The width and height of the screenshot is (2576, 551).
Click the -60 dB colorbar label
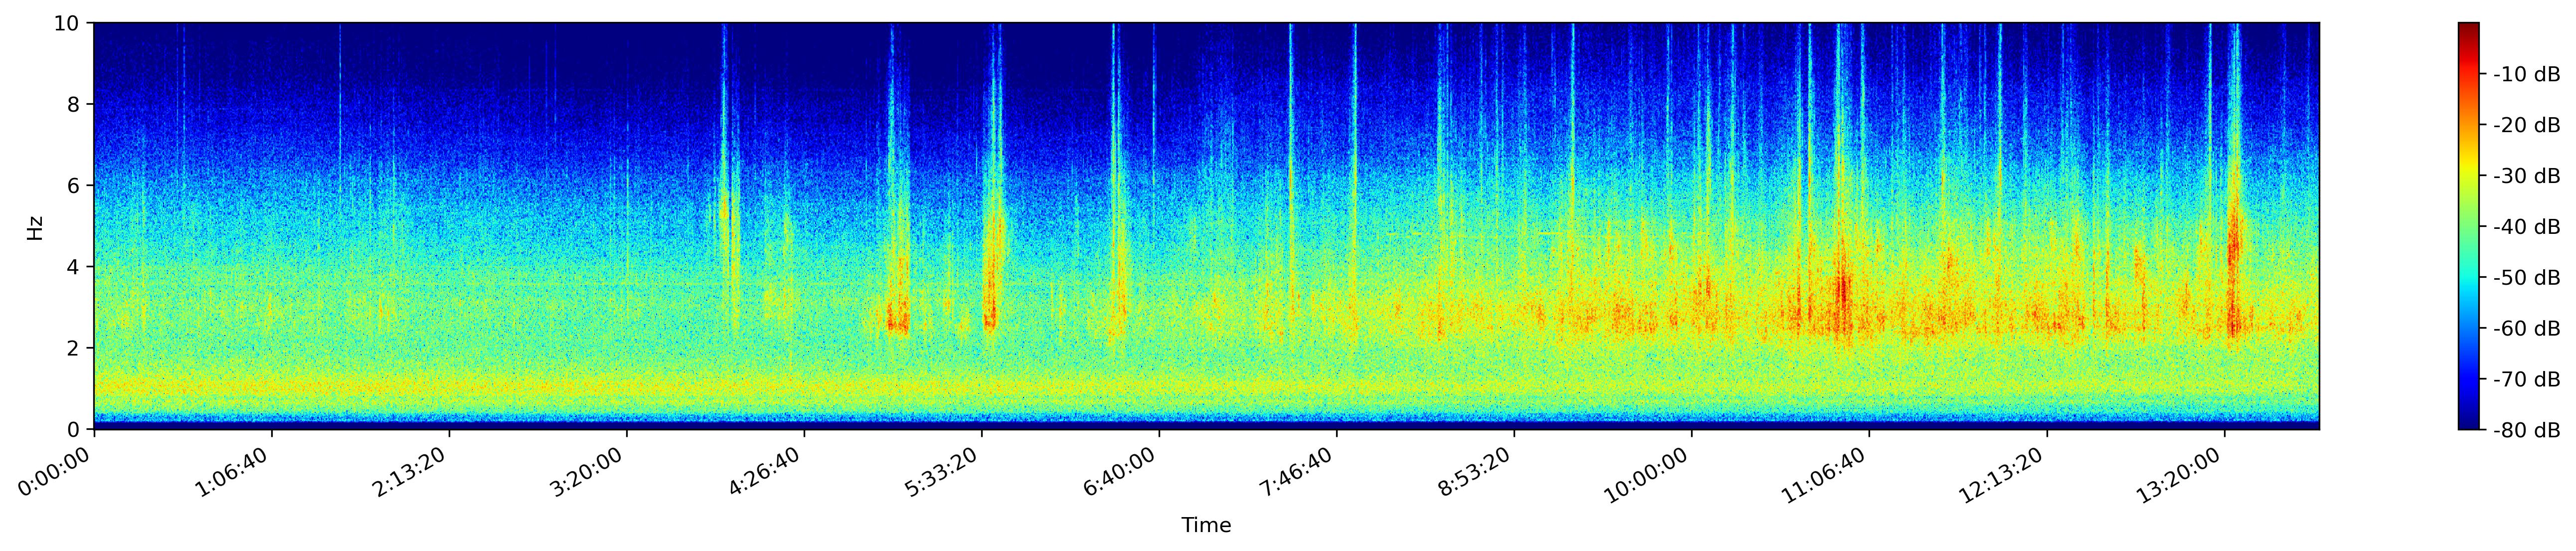tap(2526, 329)
